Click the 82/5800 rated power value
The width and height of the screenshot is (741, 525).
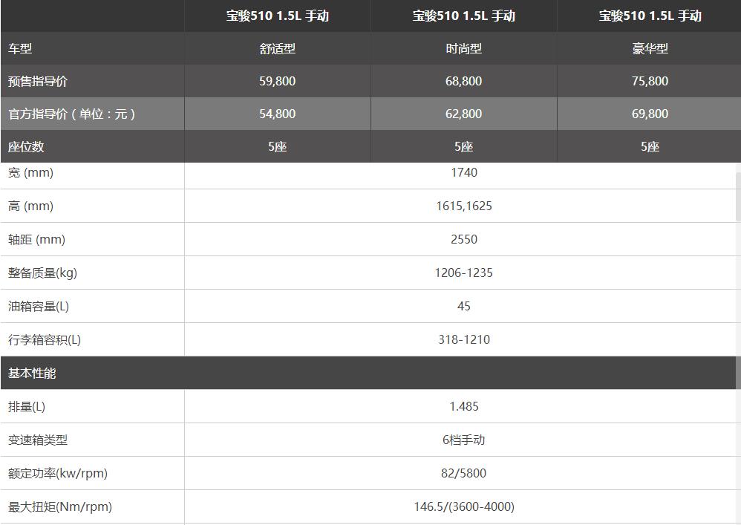coord(463,473)
